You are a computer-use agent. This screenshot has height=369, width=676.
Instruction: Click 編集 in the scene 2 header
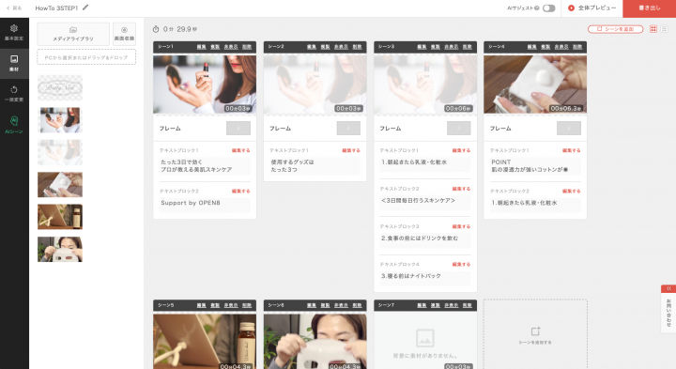[x=312, y=47]
